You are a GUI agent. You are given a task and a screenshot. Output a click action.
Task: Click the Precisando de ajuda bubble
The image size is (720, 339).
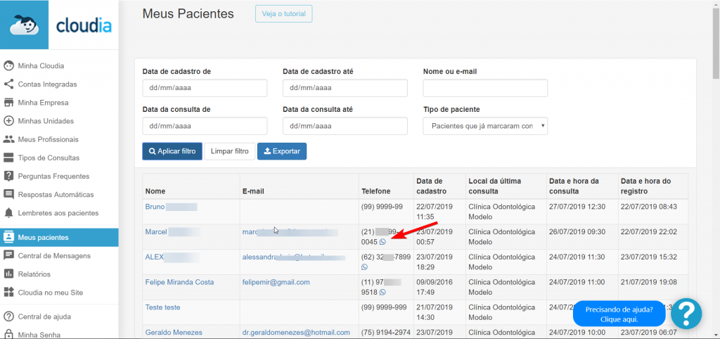point(619,314)
